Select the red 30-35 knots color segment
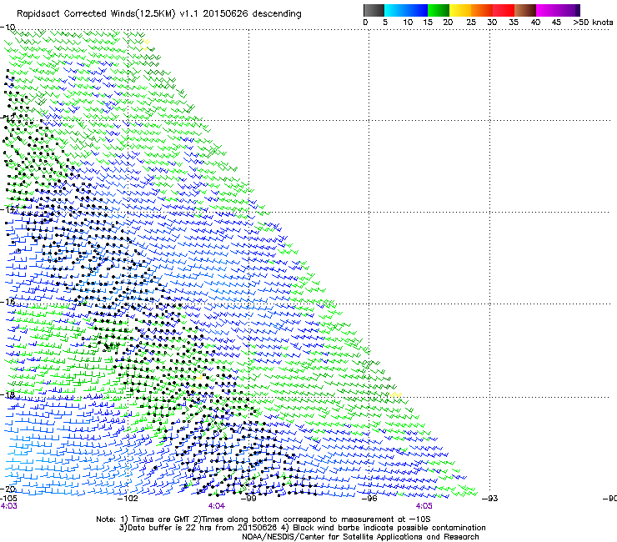Screen dimensions: 617x542 (504, 10)
